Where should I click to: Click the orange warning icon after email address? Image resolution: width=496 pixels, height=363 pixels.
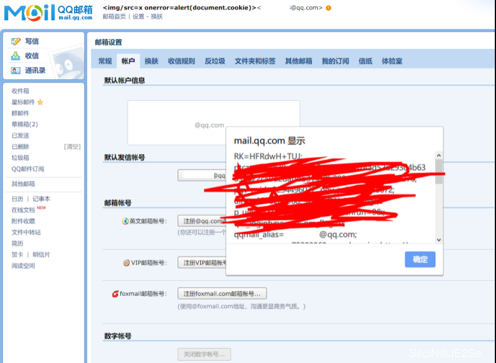328,8
